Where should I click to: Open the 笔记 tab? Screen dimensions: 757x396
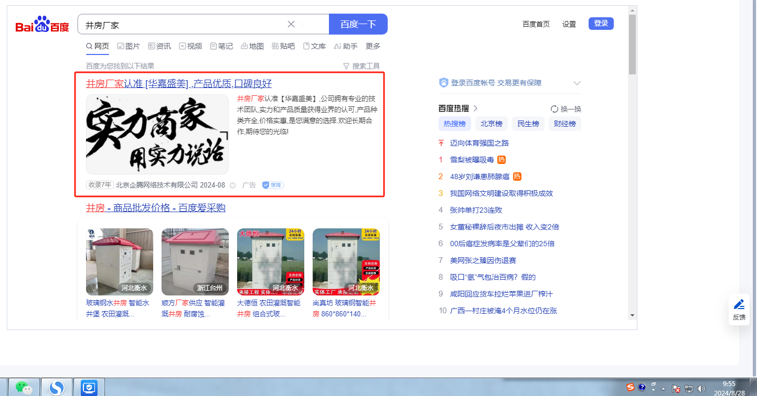pos(221,46)
